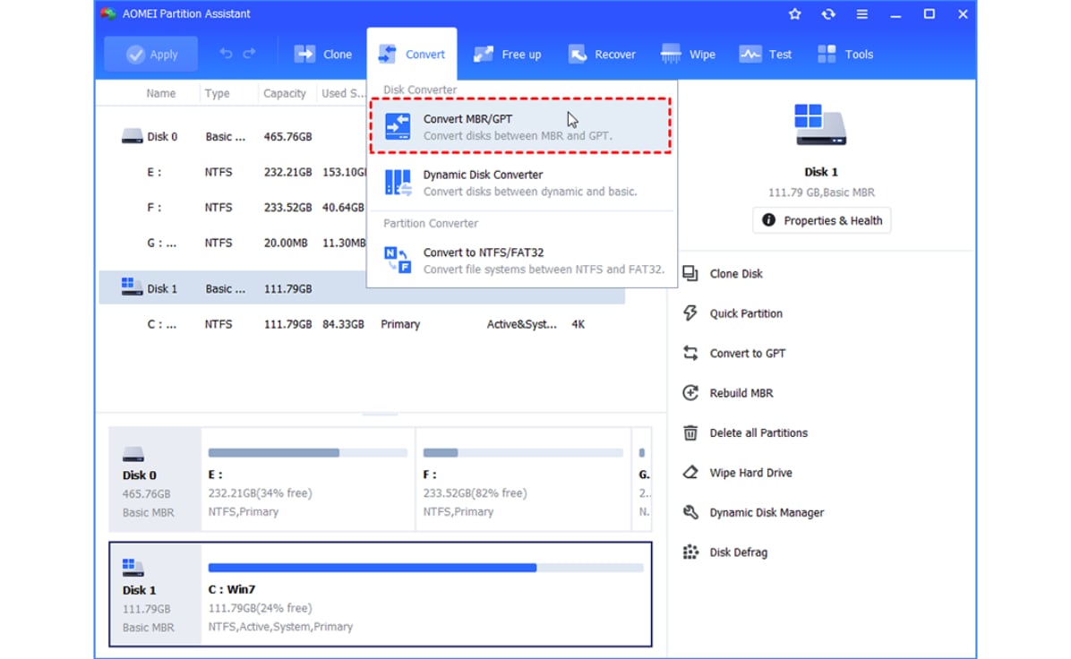Choose Convert MBR/GPT menu entry
This screenshot has height=659, width=1071.
point(520,126)
